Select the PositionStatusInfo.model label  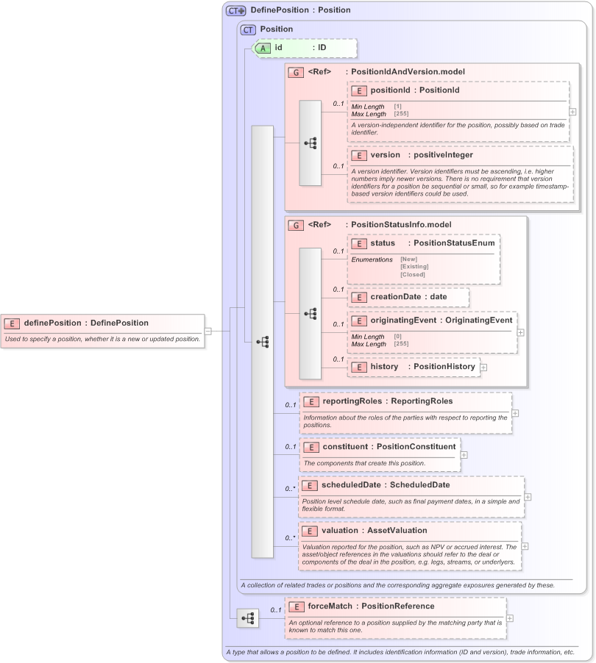401,225
